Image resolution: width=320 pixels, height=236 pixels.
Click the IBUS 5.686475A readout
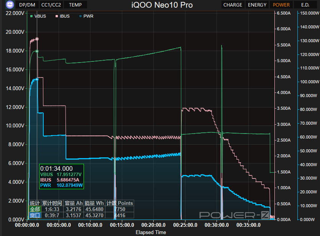pos(59,180)
